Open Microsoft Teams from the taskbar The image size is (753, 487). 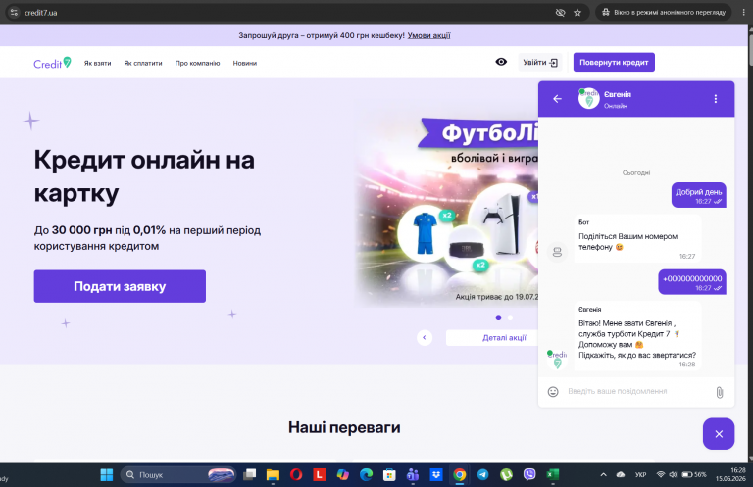[x=413, y=475]
